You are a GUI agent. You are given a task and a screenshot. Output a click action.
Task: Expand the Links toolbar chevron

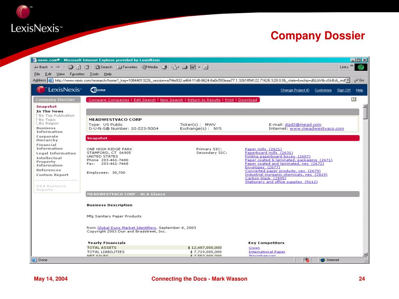(x=352, y=65)
